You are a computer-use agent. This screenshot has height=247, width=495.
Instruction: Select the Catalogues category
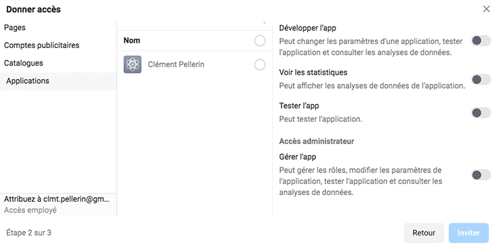[x=24, y=63]
